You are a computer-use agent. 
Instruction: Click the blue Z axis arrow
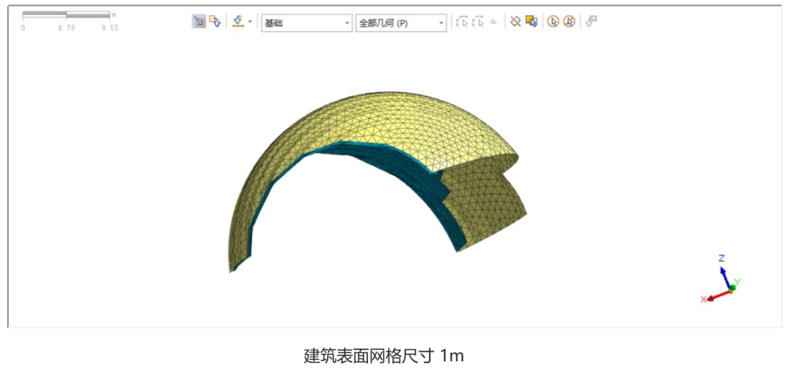pyautogui.click(x=725, y=276)
